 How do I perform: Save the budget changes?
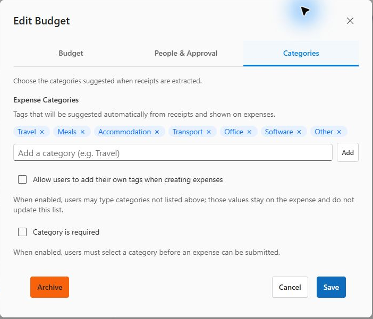click(331, 287)
